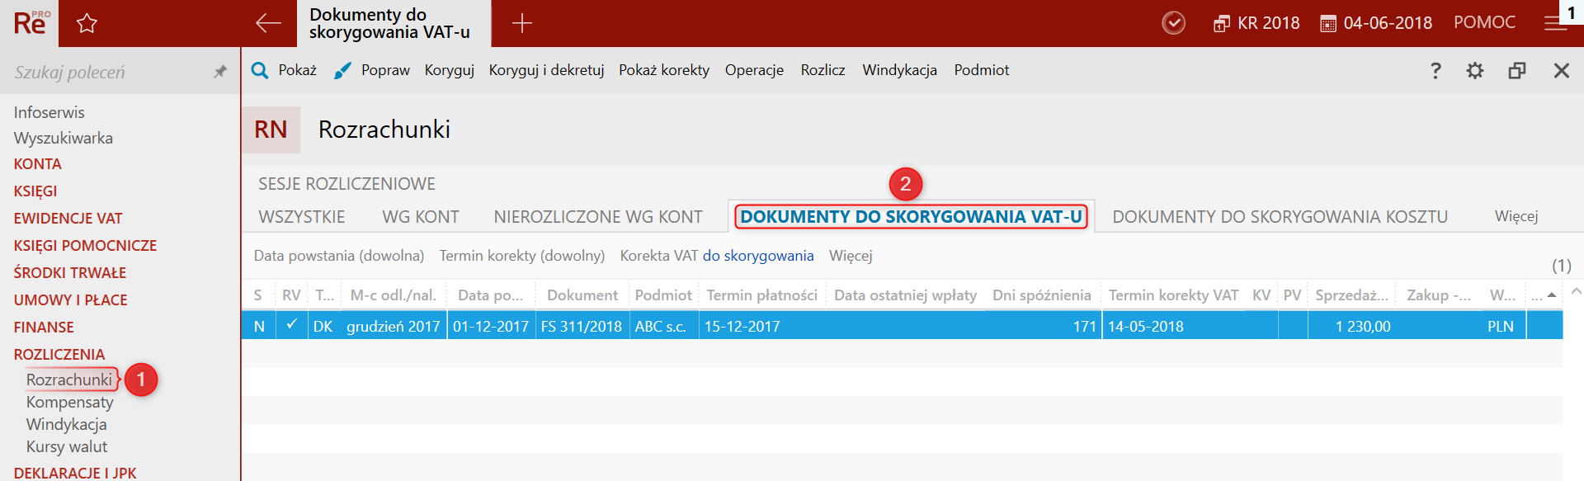This screenshot has height=481, width=1584.
Task: Click the RN module badge
Action: [271, 130]
